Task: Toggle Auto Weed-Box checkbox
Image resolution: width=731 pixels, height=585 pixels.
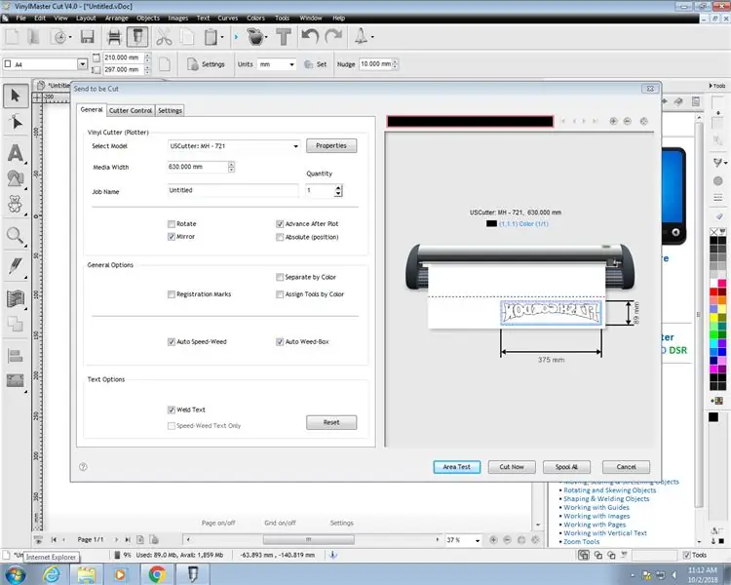Action: coord(280,342)
